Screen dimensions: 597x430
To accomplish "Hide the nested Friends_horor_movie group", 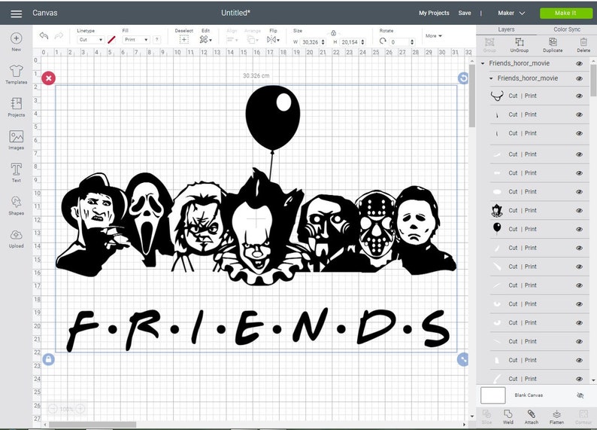I will [579, 78].
